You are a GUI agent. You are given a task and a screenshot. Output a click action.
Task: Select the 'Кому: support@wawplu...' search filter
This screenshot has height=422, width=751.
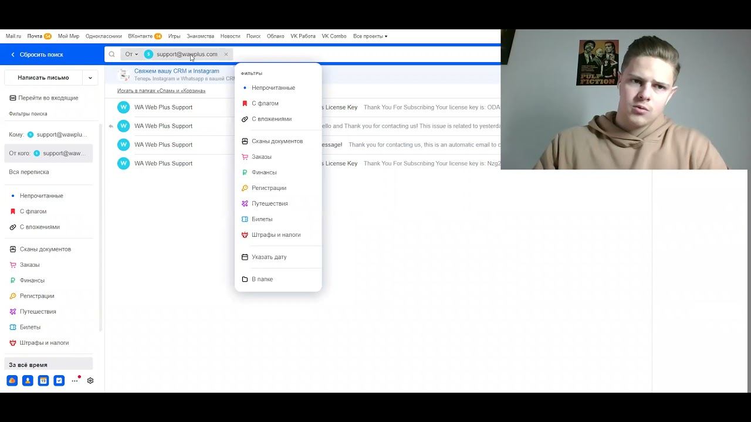click(x=49, y=135)
